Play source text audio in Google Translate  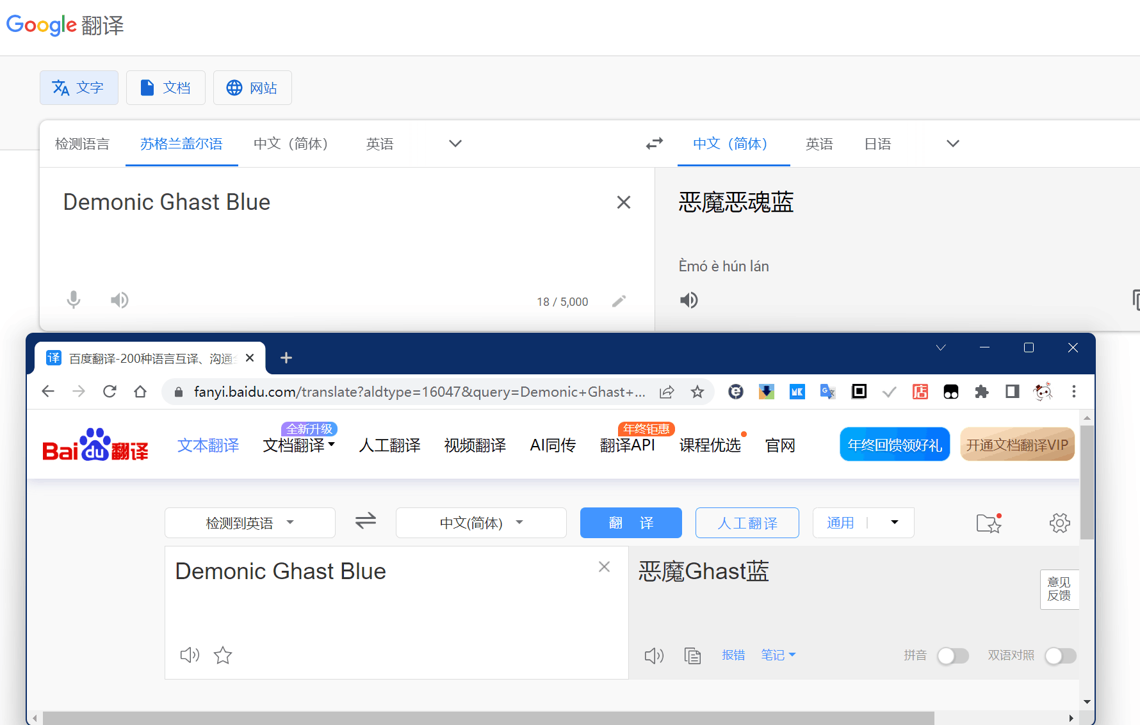pyautogui.click(x=120, y=300)
